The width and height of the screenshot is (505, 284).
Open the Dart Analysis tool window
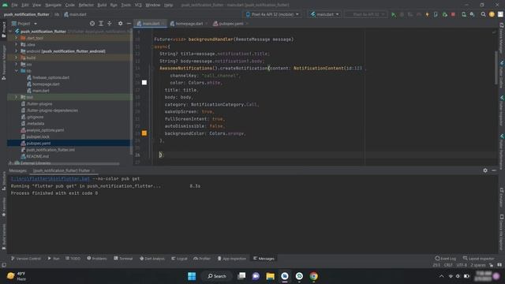[x=152, y=259]
